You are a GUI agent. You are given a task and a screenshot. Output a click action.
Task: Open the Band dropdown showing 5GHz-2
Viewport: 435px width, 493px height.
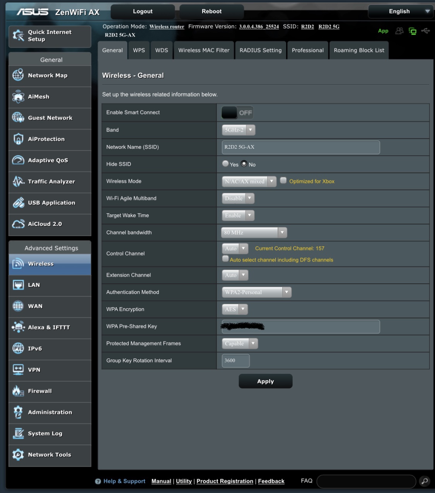click(239, 130)
